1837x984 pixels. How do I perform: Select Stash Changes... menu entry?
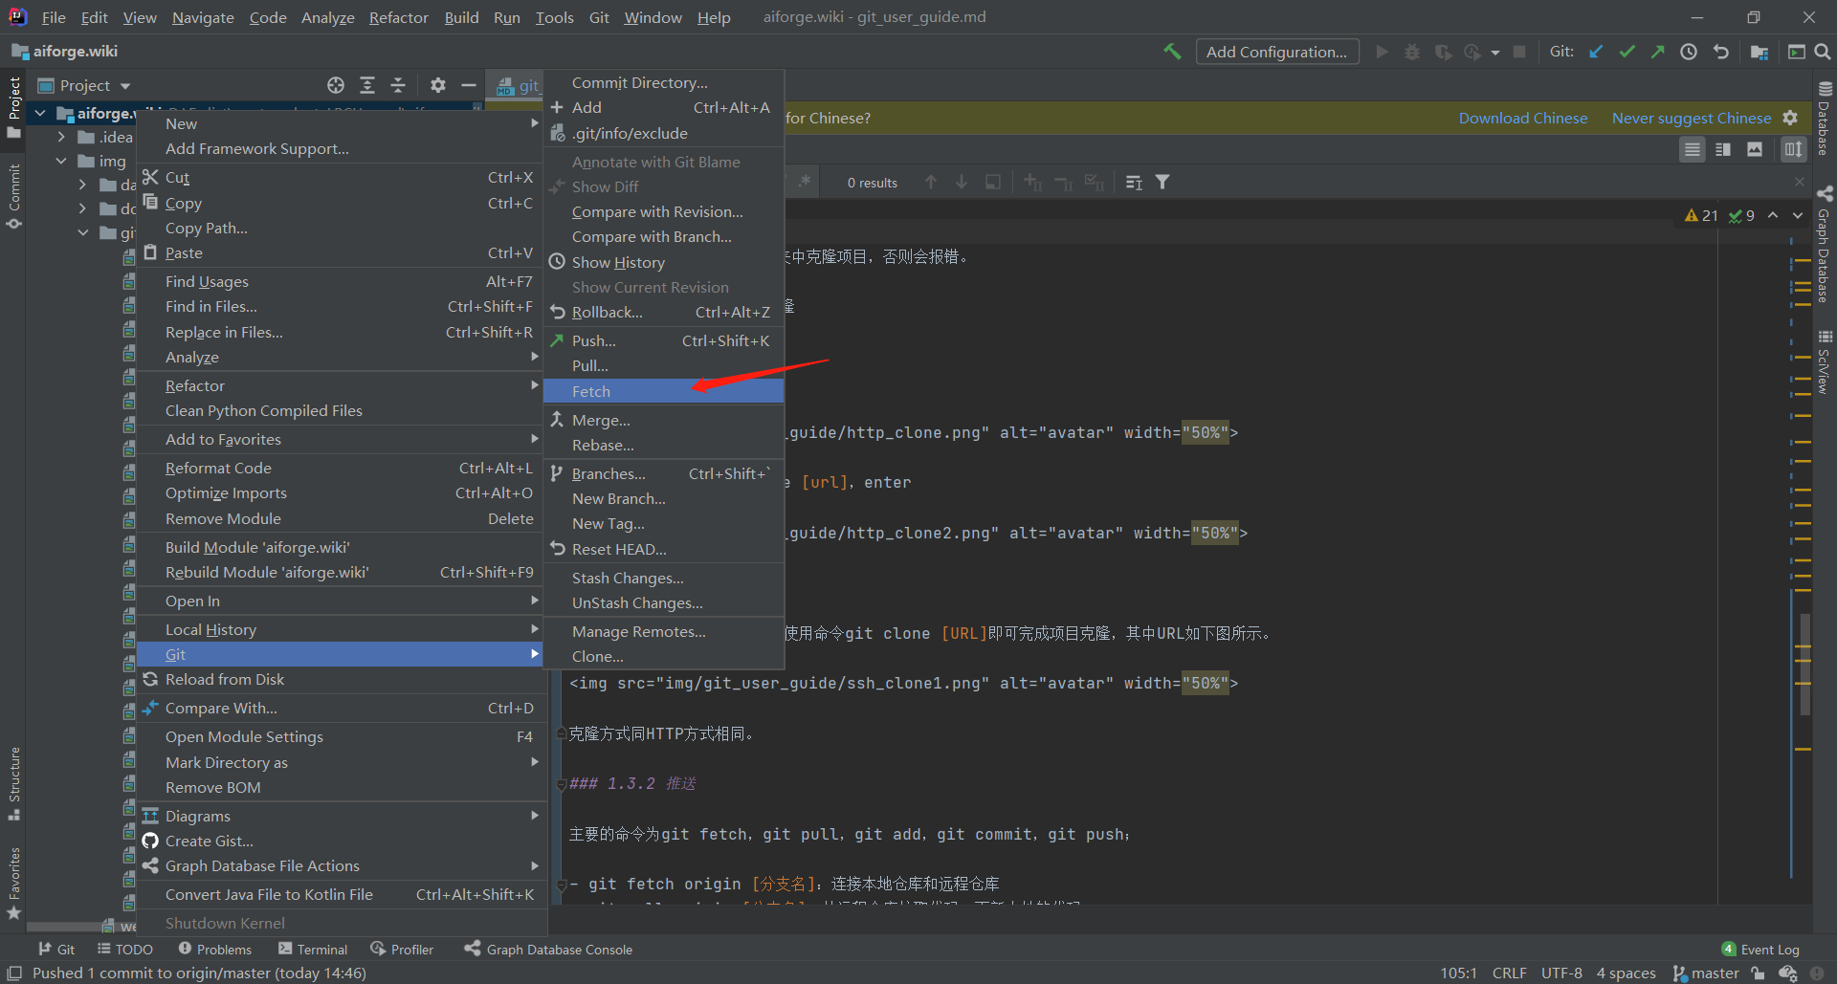tap(664, 578)
